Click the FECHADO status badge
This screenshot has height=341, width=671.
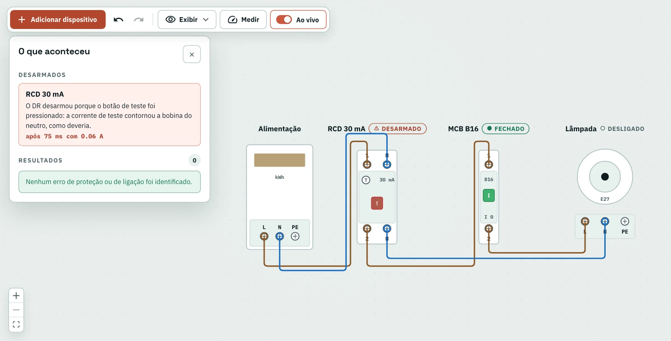pyautogui.click(x=505, y=129)
